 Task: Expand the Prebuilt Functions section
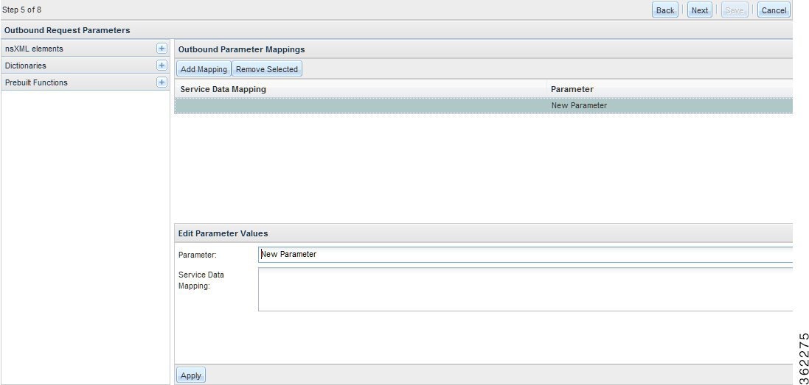tap(162, 82)
